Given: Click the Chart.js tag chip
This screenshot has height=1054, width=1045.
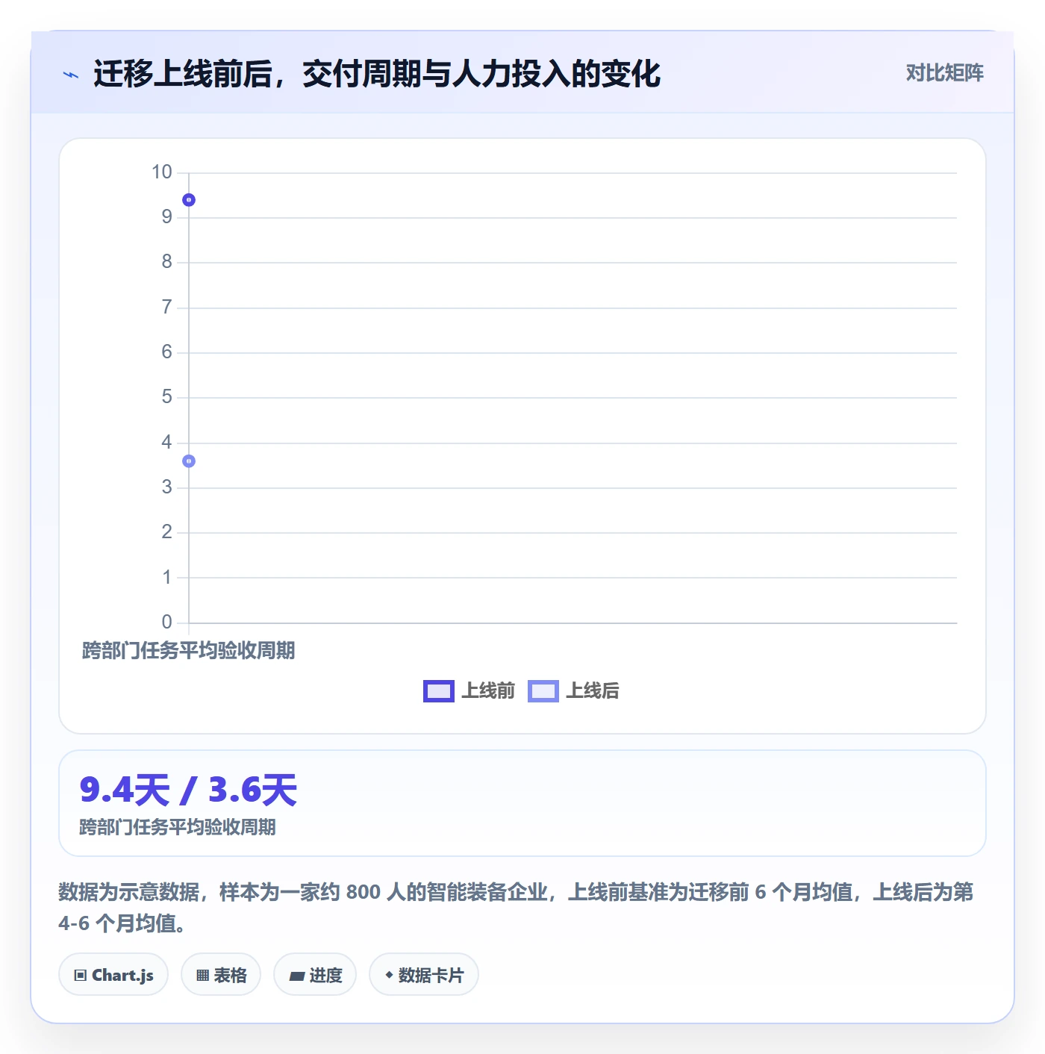Looking at the screenshot, I should [x=113, y=975].
